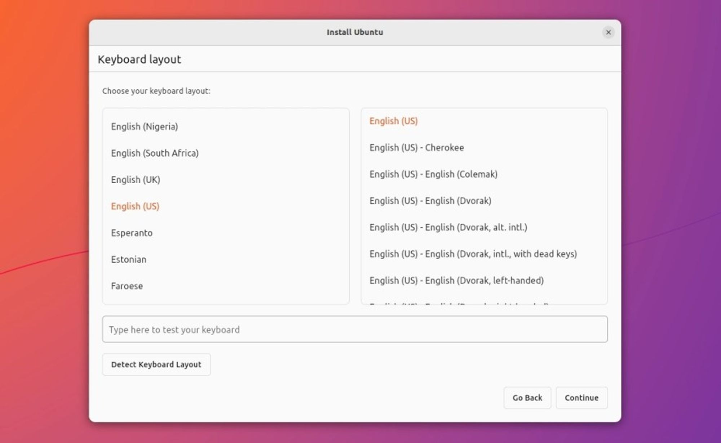The height and width of the screenshot is (443, 721).
Task: Pick Faroese from the left list
Action: 126,286
